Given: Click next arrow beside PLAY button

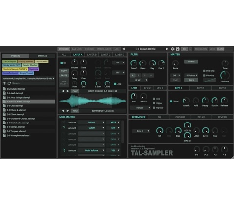Looking at the screenshot, I should pos(68,91).
